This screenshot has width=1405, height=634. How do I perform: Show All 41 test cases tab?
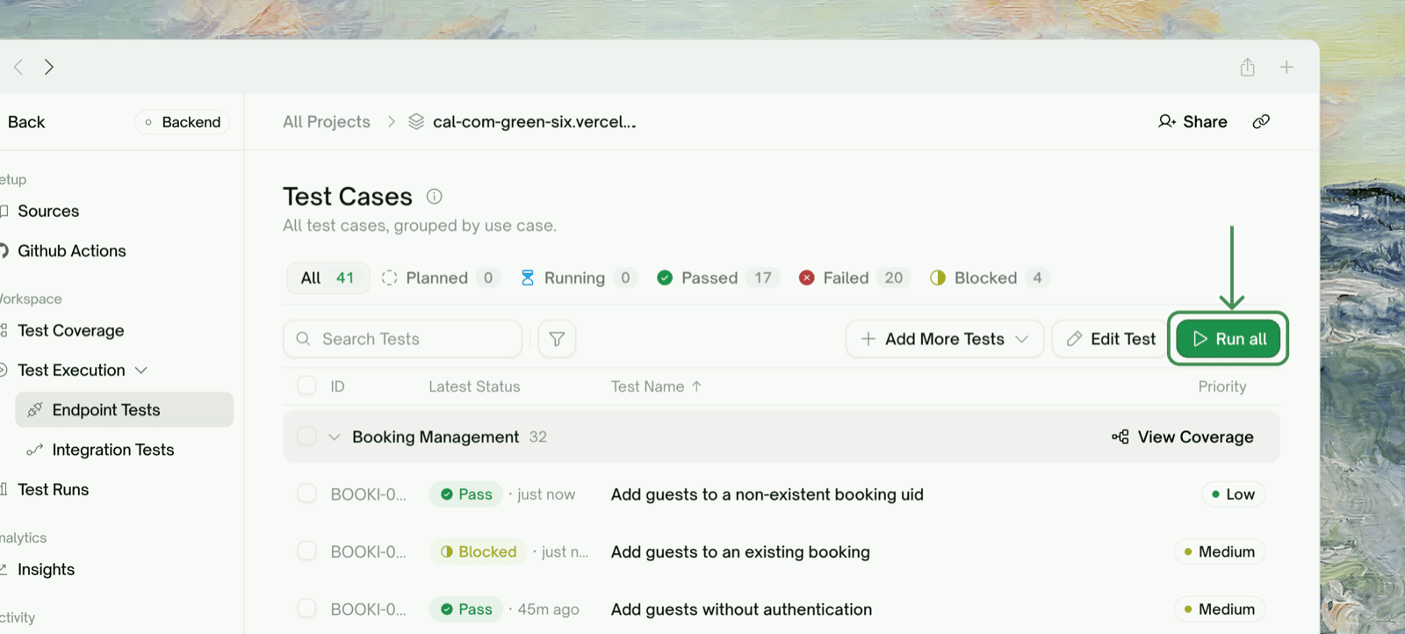point(328,278)
